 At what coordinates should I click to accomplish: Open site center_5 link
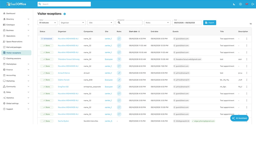point(108,121)
